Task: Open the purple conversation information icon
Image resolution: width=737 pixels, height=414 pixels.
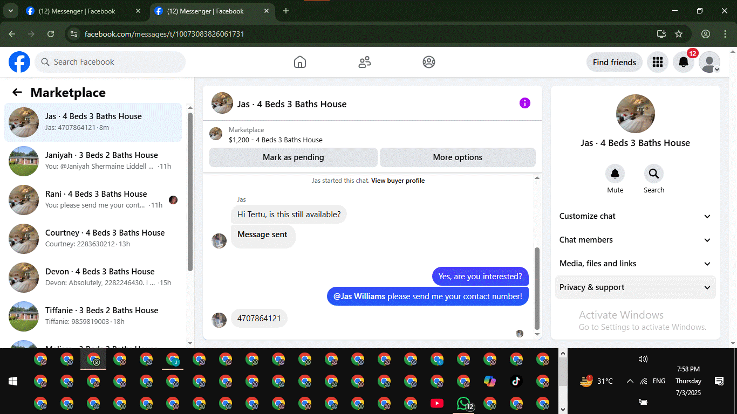Action: tap(525, 103)
